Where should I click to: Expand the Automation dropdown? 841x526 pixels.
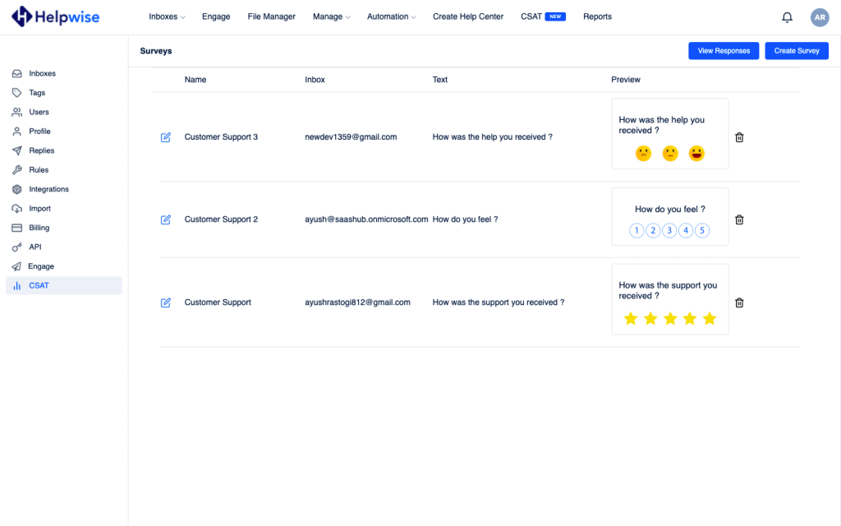[x=391, y=16]
